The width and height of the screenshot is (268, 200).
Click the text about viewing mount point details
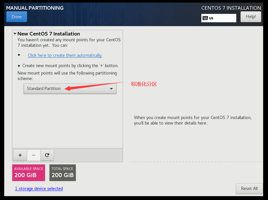193,120
